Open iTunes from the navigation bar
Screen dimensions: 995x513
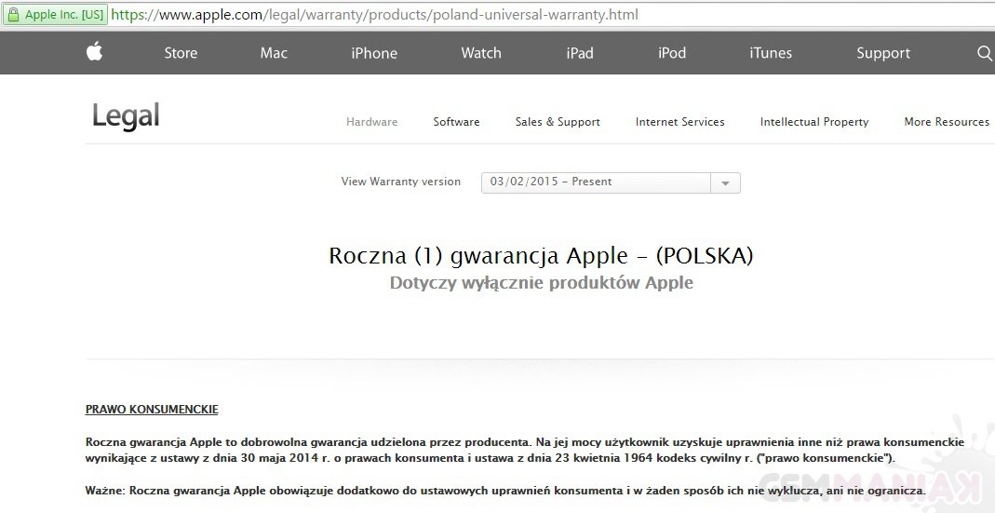(771, 53)
